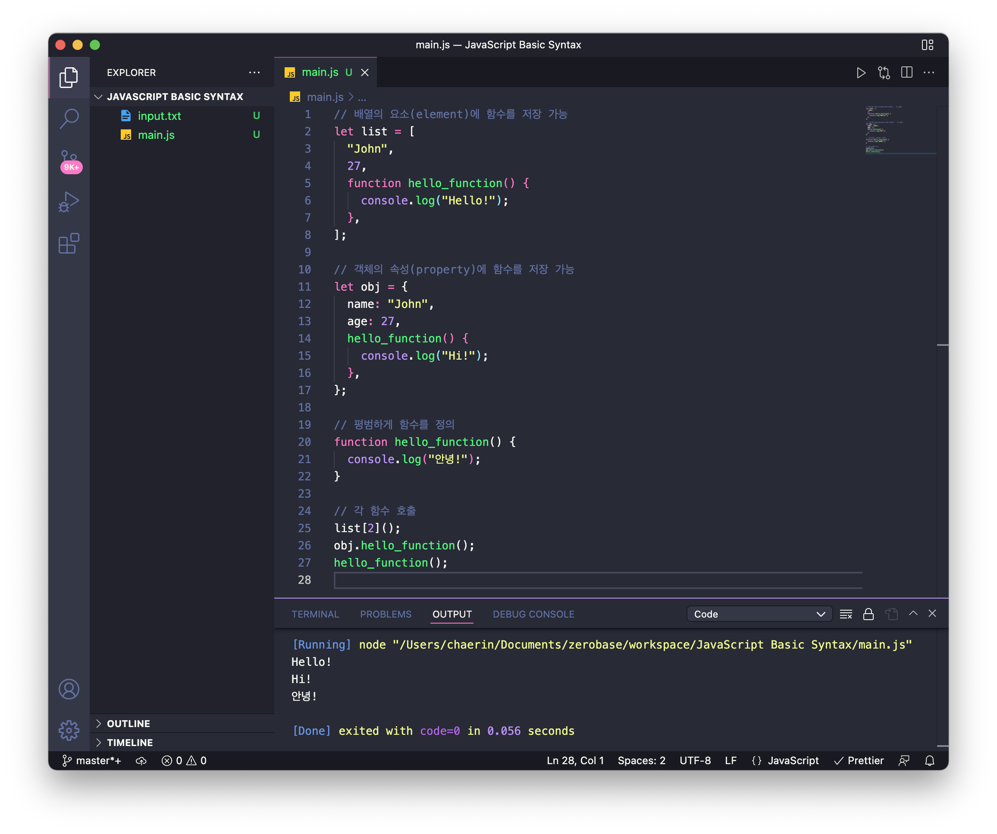This screenshot has width=997, height=834.
Task: Split the editor to the right
Action: [906, 72]
